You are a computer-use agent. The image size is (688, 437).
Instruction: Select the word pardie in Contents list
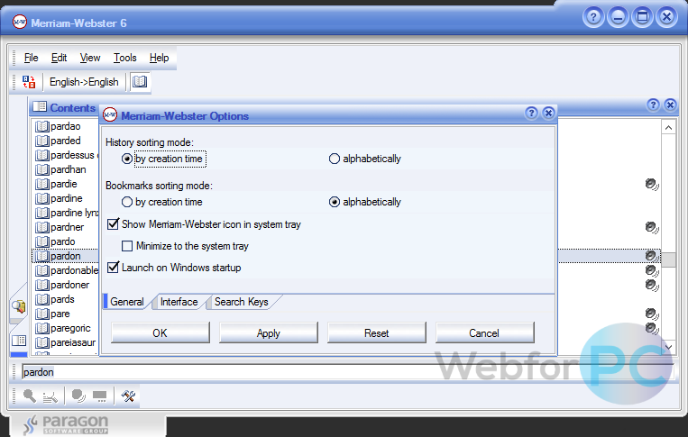tap(64, 184)
